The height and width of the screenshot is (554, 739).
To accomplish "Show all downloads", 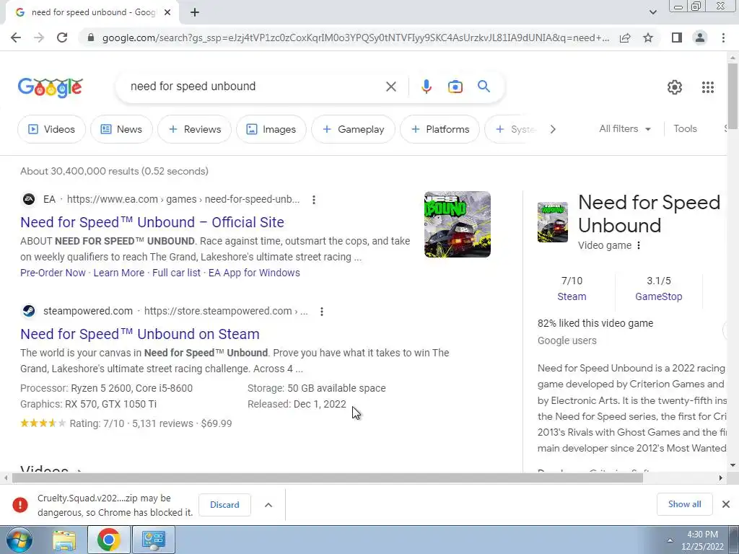I will (684, 504).
